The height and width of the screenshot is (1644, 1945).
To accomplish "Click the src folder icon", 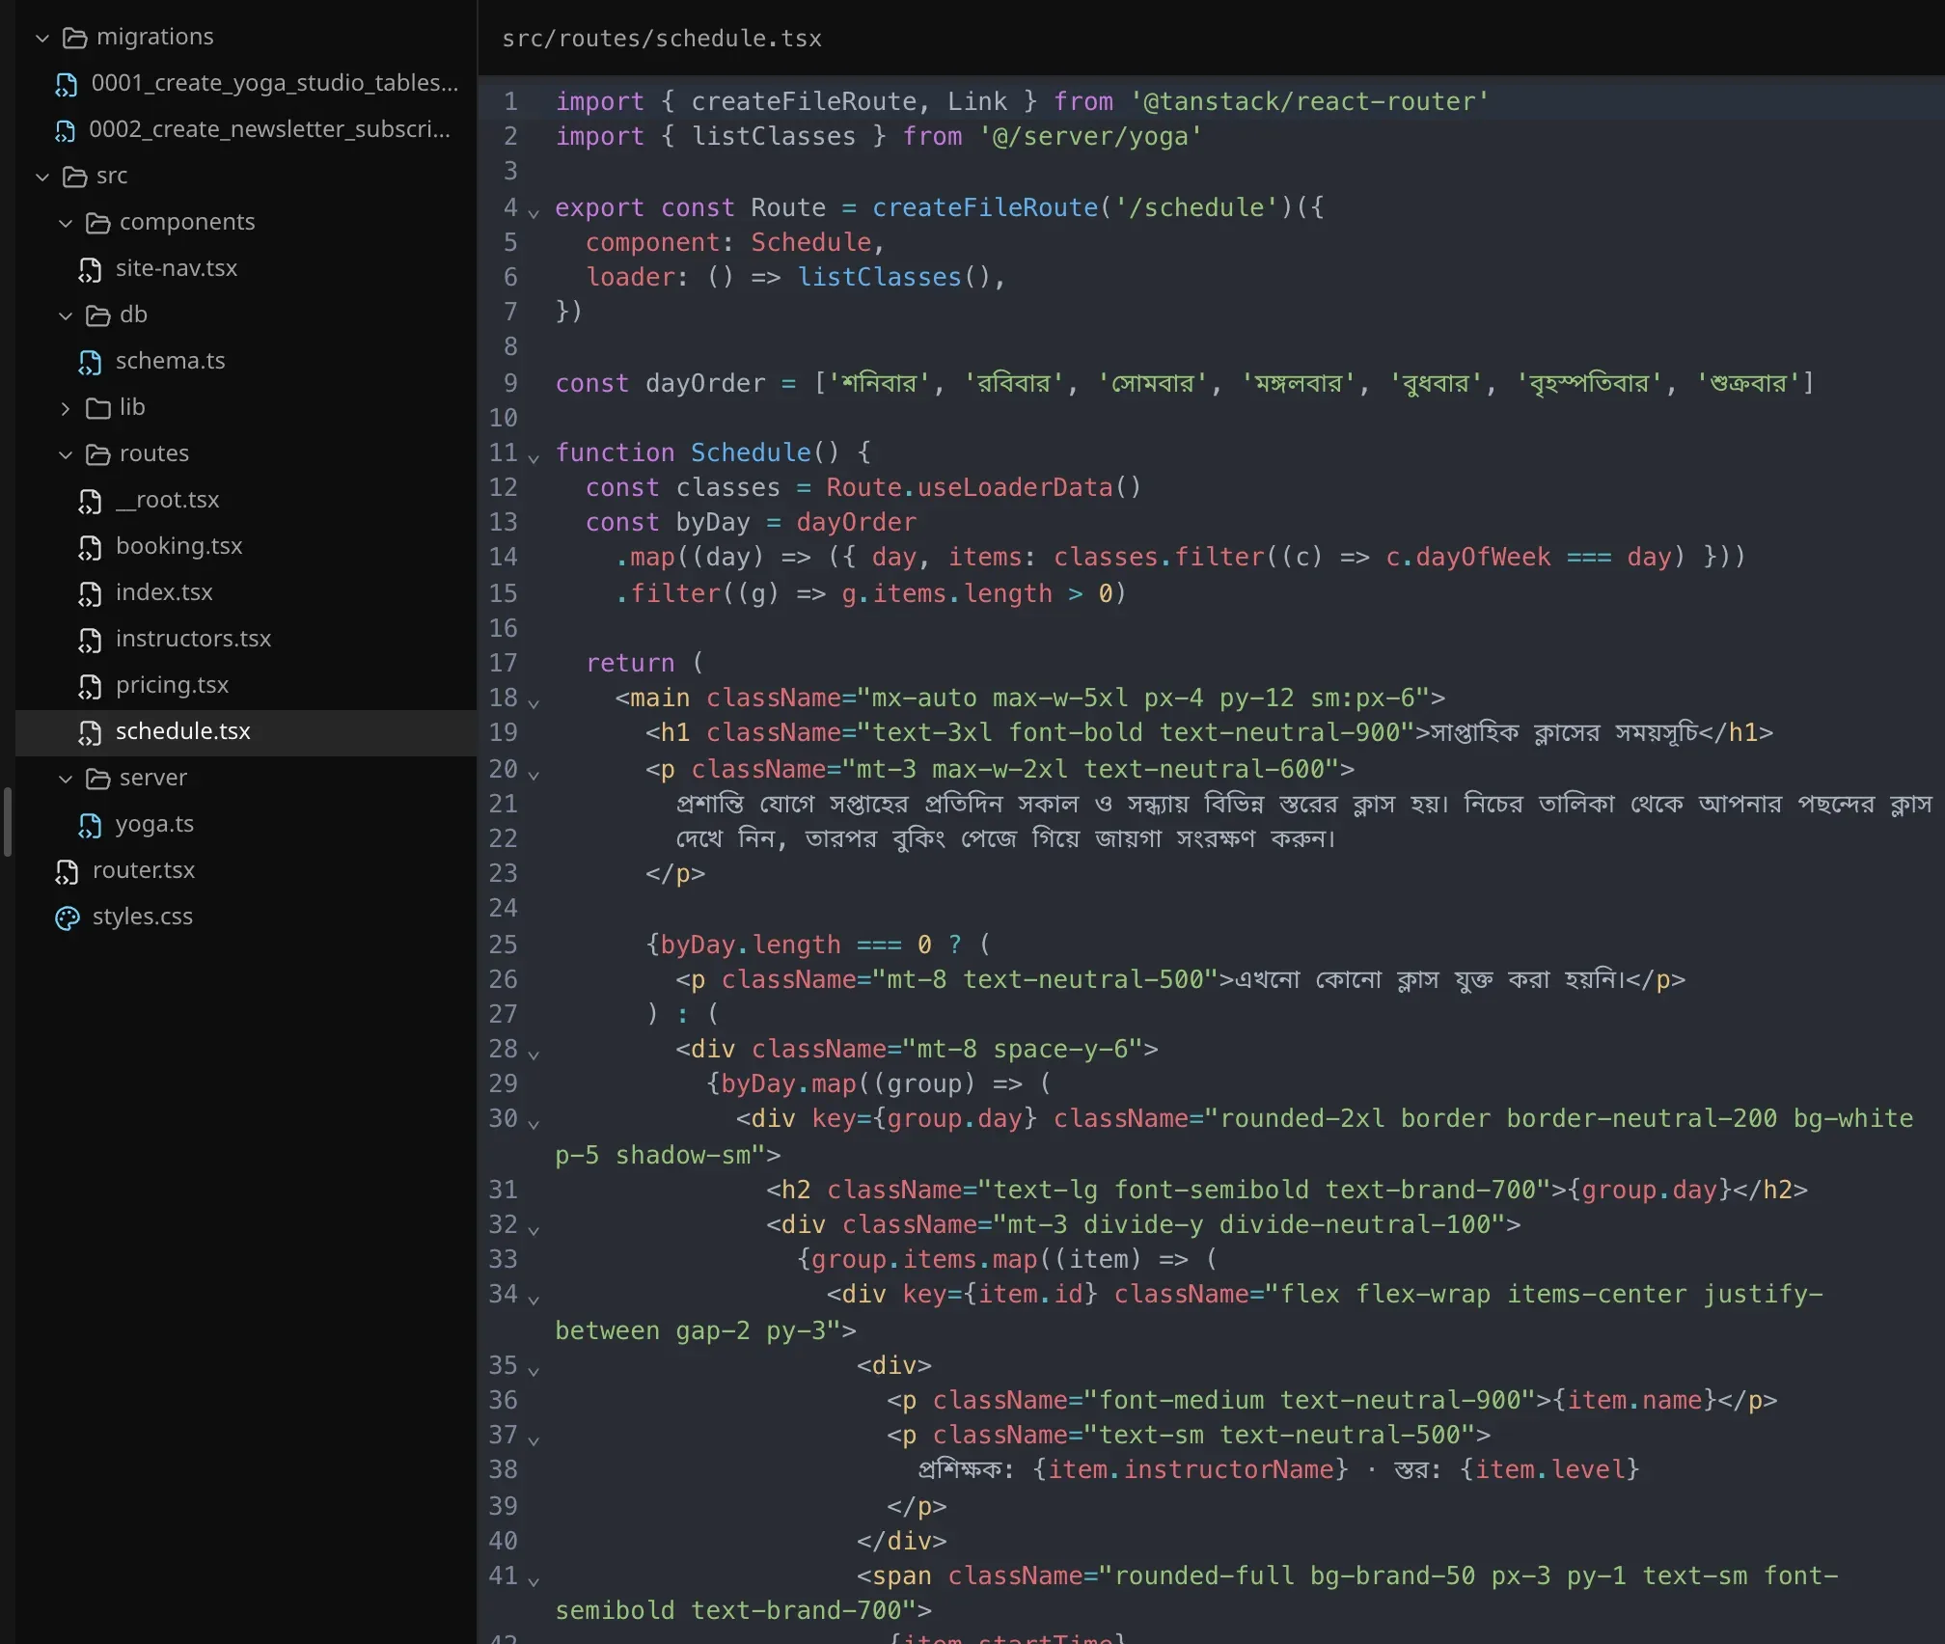I will coord(74,177).
